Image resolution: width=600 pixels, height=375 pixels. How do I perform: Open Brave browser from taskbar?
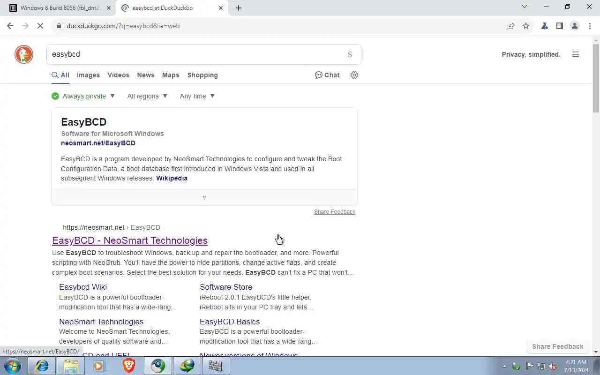[x=129, y=366]
